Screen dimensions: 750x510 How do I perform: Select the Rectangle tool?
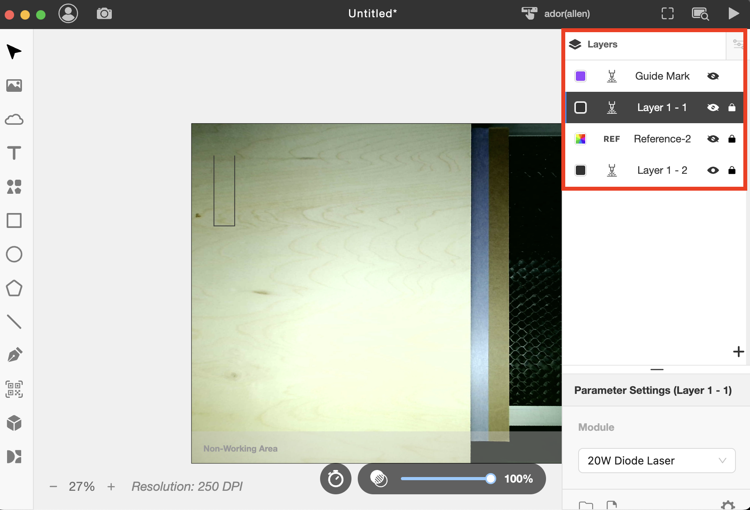point(14,220)
